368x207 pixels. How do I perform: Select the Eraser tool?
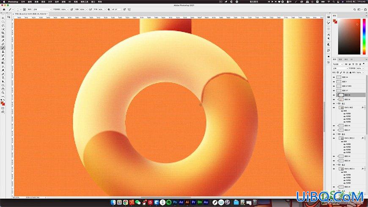(3, 59)
